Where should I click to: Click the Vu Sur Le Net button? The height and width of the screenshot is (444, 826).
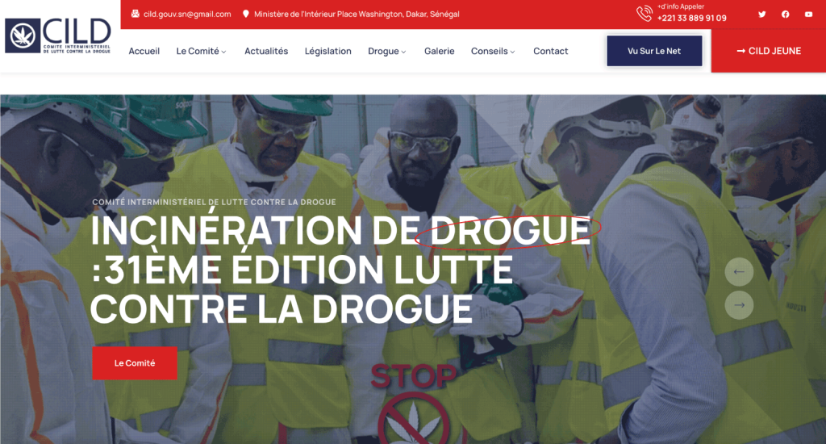[654, 51]
